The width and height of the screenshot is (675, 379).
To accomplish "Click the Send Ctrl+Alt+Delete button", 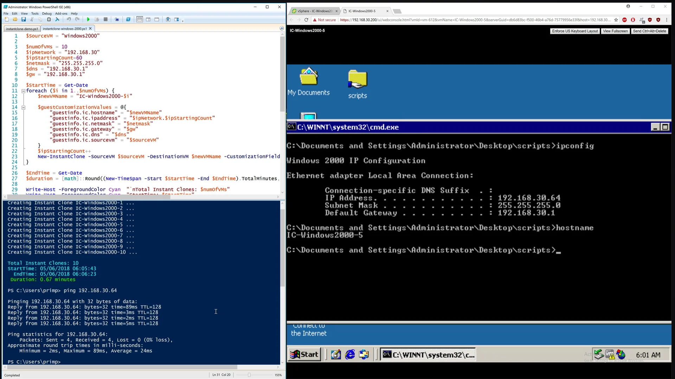I will tap(649, 31).
